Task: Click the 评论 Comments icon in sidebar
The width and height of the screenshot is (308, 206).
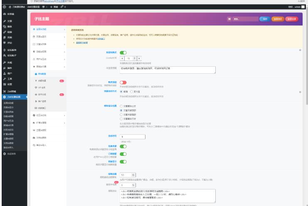Action: [4, 42]
